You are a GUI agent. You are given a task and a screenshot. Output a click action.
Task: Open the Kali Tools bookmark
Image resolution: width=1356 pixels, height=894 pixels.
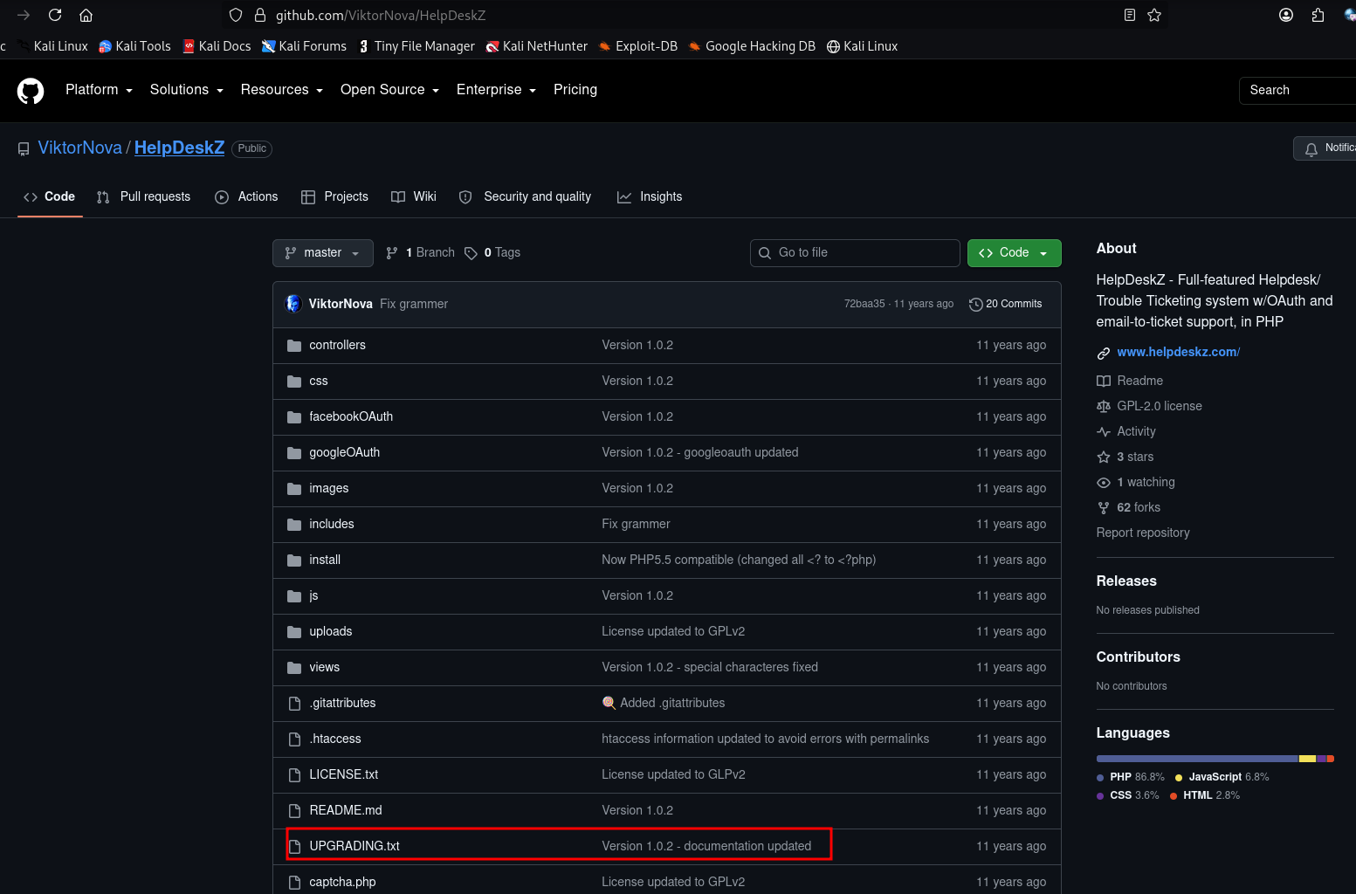coord(135,46)
